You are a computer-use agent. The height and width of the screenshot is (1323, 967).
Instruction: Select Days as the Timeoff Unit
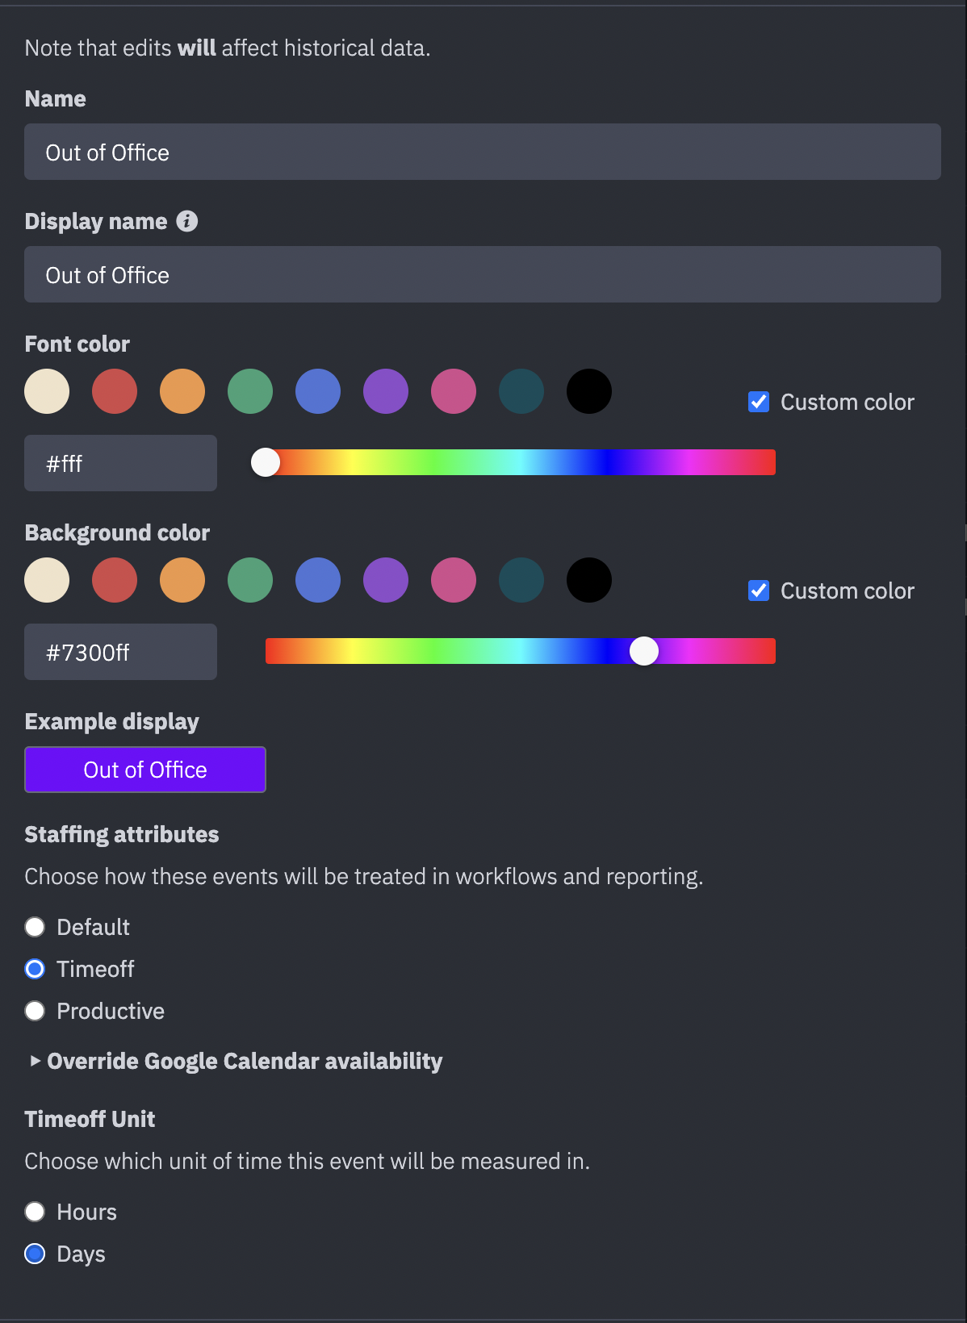[35, 1254]
